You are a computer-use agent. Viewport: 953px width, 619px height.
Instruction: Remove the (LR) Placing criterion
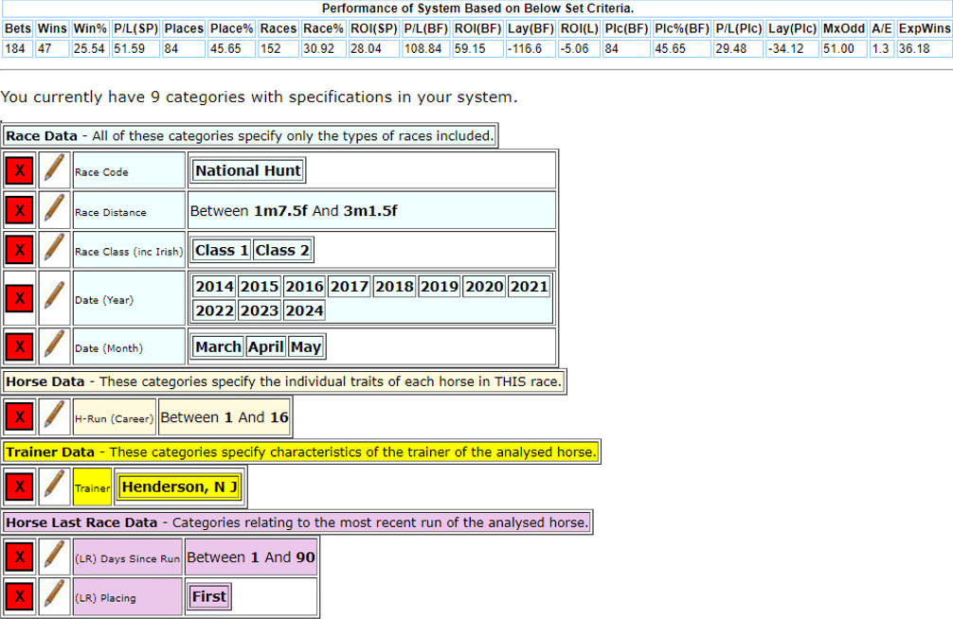click(x=20, y=596)
